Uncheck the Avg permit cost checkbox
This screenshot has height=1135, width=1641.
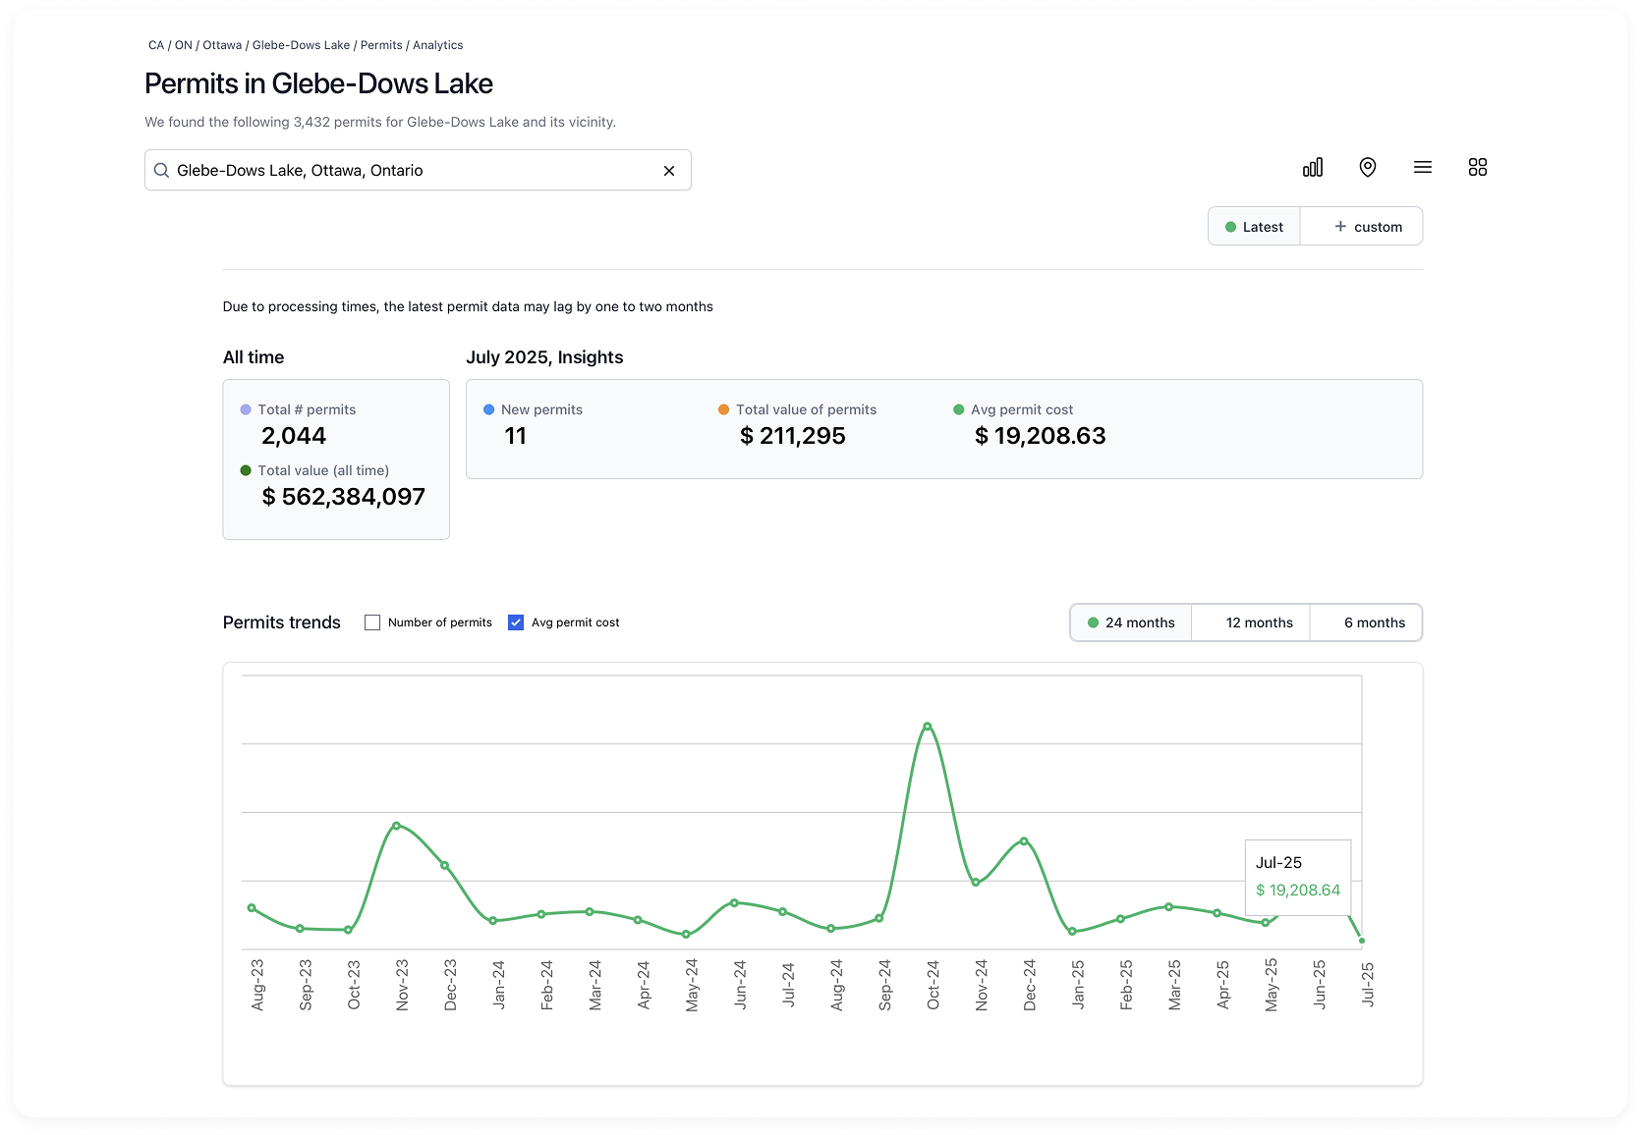click(x=516, y=622)
